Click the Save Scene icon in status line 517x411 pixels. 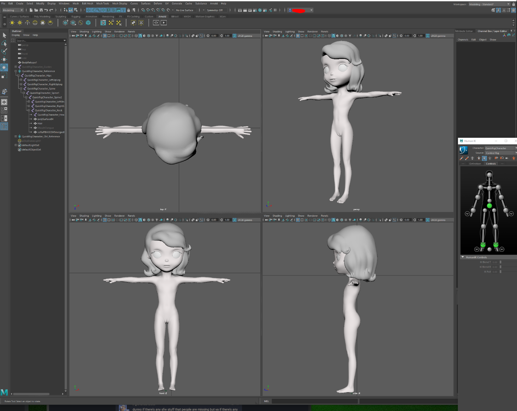point(41,10)
